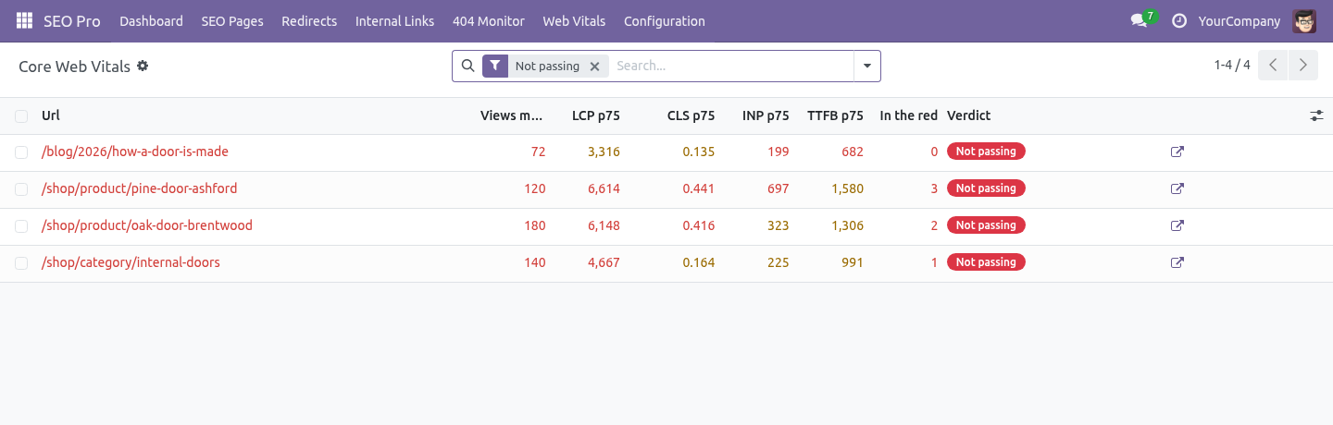This screenshot has height=425, width=1333.
Task: Expand the search options dropdown arrow
Action: (x=867, y=66)
